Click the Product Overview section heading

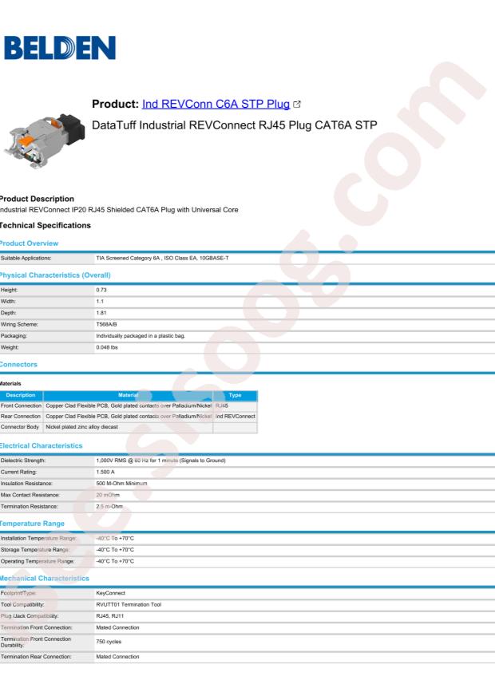pos(29,243)
